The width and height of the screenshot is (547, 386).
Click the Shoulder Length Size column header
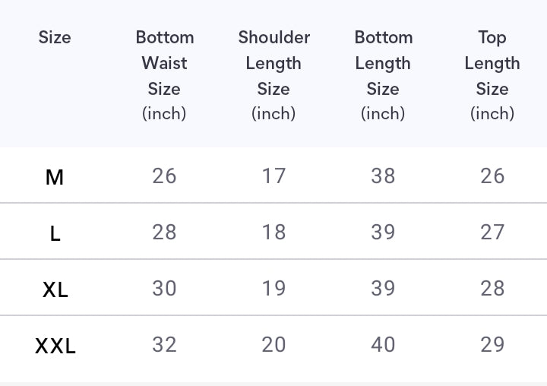(x=273, y=74)
